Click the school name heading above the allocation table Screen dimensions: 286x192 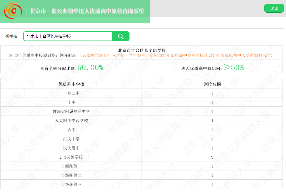pyautogui.click(x=142, y=50)
